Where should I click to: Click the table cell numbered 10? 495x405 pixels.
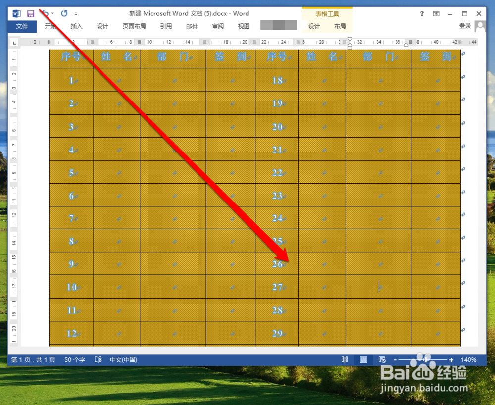click(x=72, y=287)
